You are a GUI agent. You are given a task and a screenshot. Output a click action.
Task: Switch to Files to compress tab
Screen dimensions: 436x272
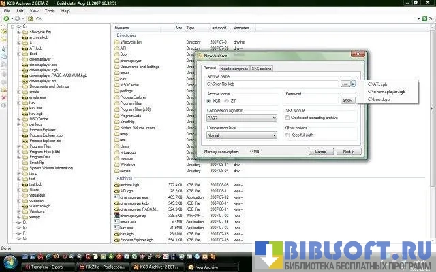tap(234, 69)
